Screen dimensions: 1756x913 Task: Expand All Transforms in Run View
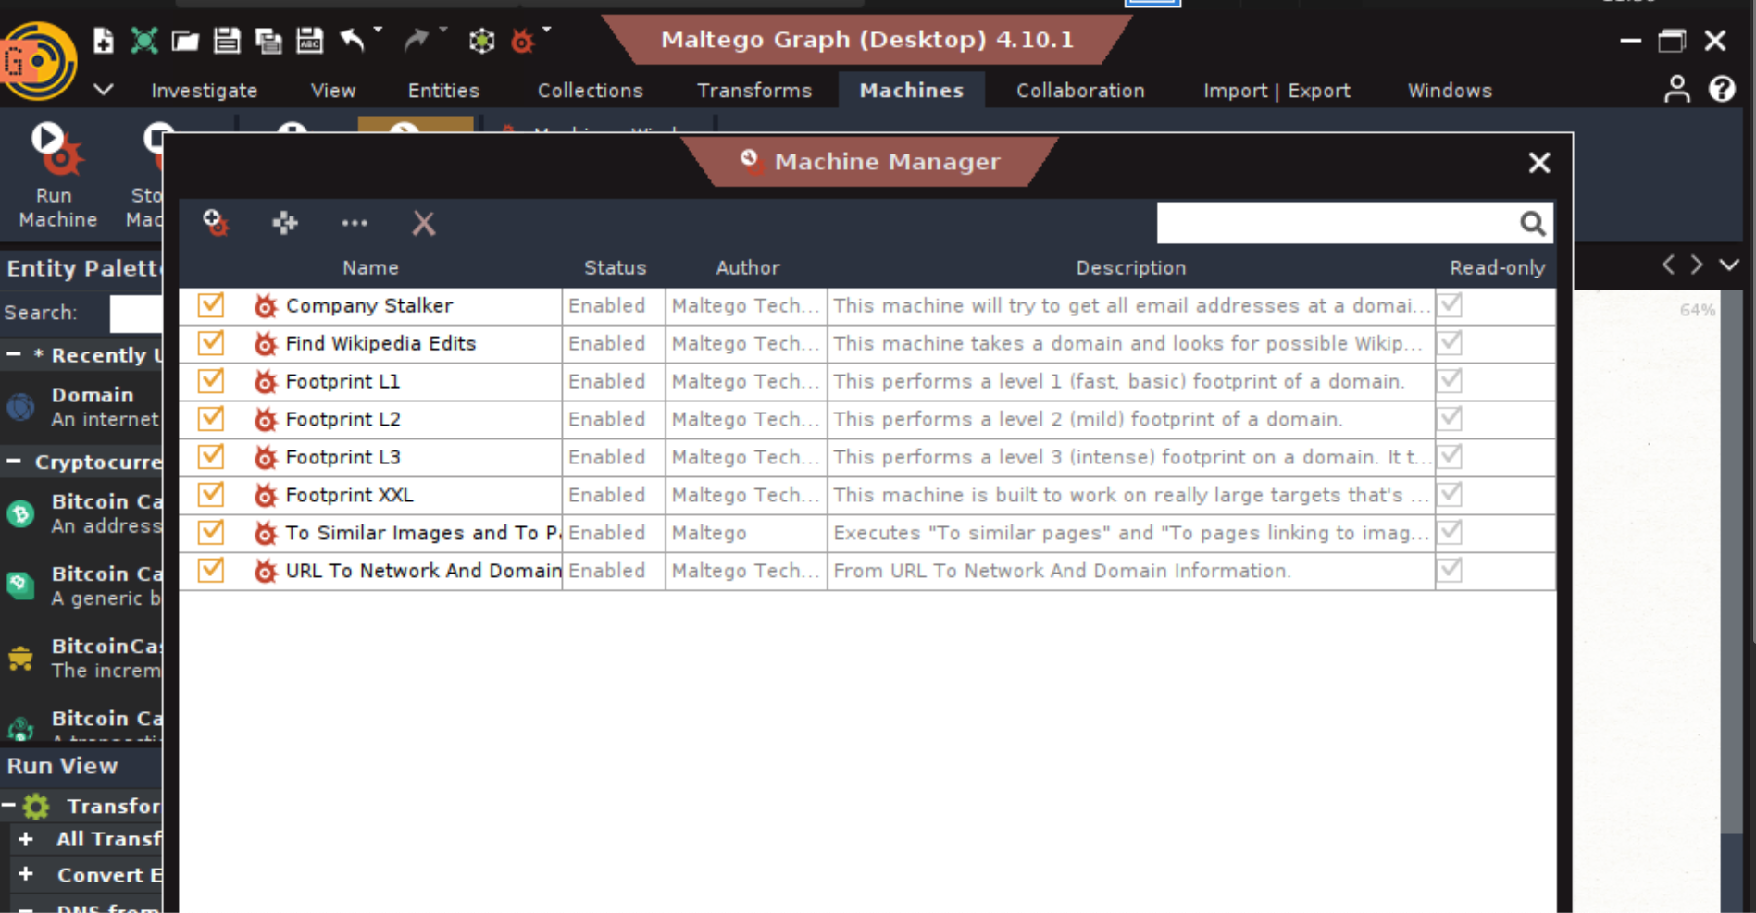point(26,839)
